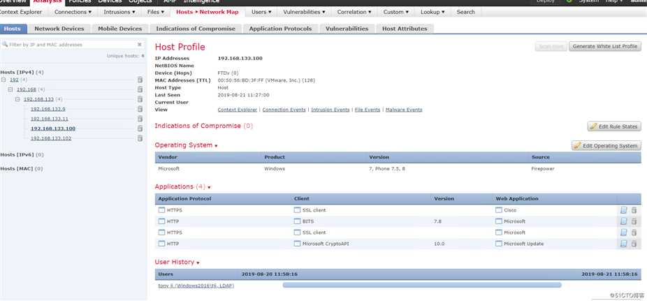Select host 192.168.133.102 in the tree

click(x=51, y=138)
